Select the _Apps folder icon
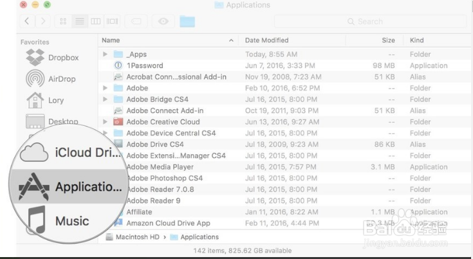473x259 pixels. coord(118,54)
